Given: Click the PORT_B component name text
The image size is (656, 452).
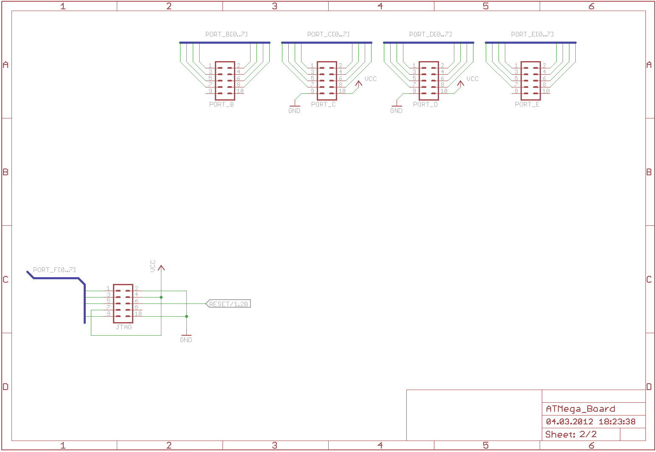Looking at the screenshot, I should 222,104.
